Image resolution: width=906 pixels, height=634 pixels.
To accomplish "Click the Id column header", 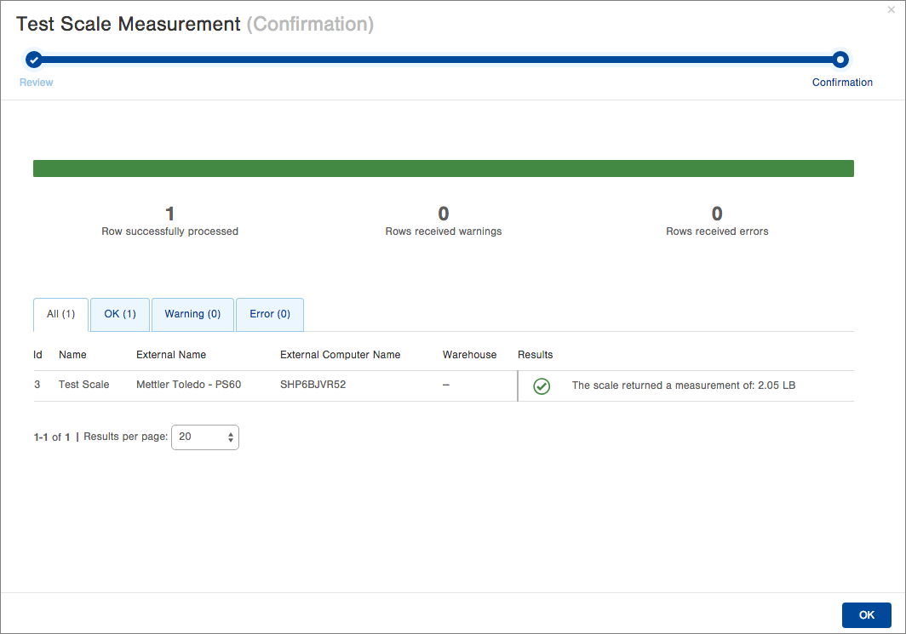I will click(x=37, y=355).
